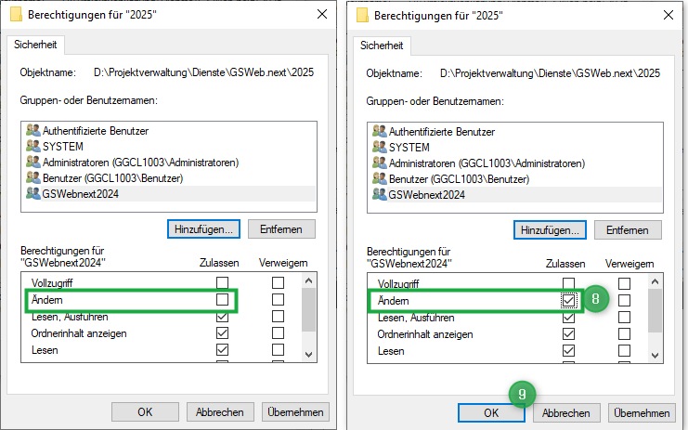The height and width of the screenshot is (430, 688).
Task: Select Administratoren (GGCL1003\Administratoren) in left dialog
Action: tap(169, 162)
